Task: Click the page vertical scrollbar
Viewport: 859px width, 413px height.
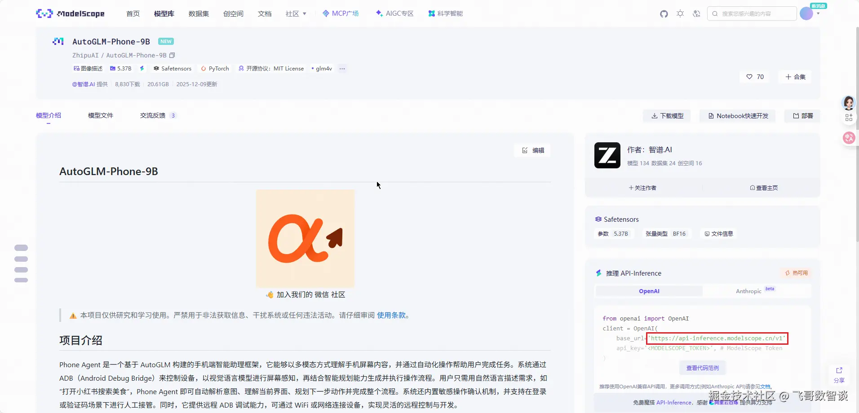Action: 857,135
